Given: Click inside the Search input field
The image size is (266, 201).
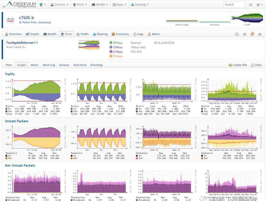Looking at the screenshot, I should 234,4.
